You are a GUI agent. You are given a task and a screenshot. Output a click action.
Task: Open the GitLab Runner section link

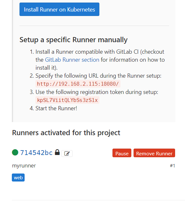[x=72, y=60]
